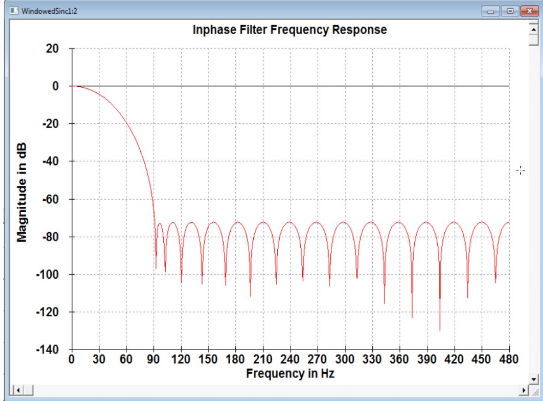Click the horizontal scrollbar thumb
This screenshot has width=543, height=401.
[x=29, y=390]
